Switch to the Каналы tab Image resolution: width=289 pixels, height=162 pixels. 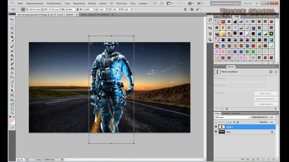coord(226,113)
